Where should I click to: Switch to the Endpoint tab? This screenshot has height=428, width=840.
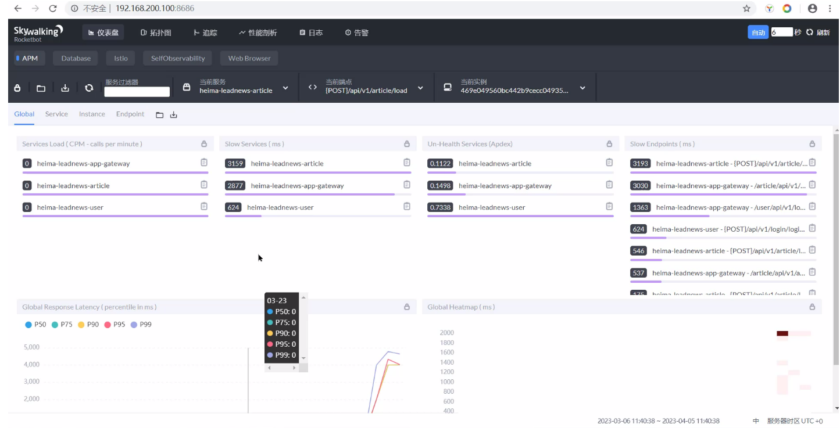(130, 114)
